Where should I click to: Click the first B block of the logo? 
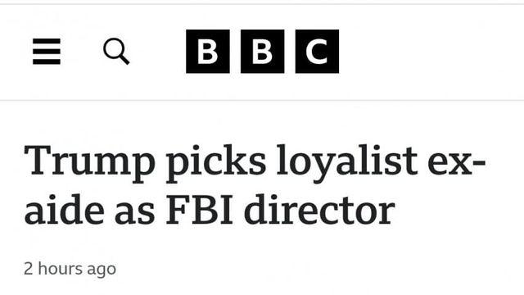pyautogui.click(x=208, y=51)
